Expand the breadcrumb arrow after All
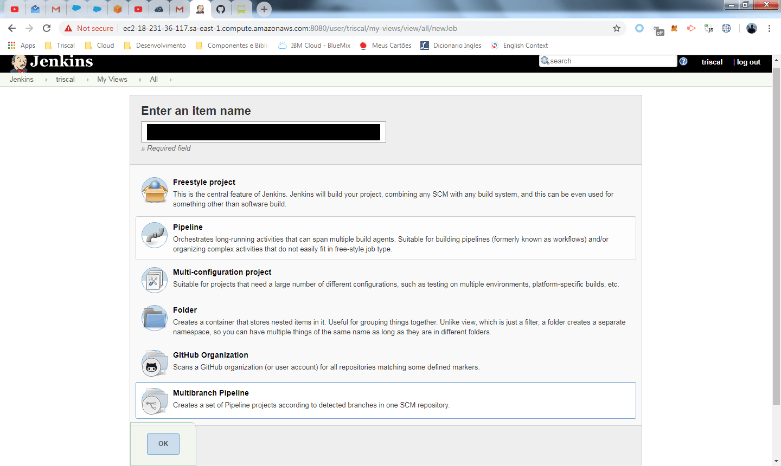This screenshot has height=466, width=781. tap(170, 80)
